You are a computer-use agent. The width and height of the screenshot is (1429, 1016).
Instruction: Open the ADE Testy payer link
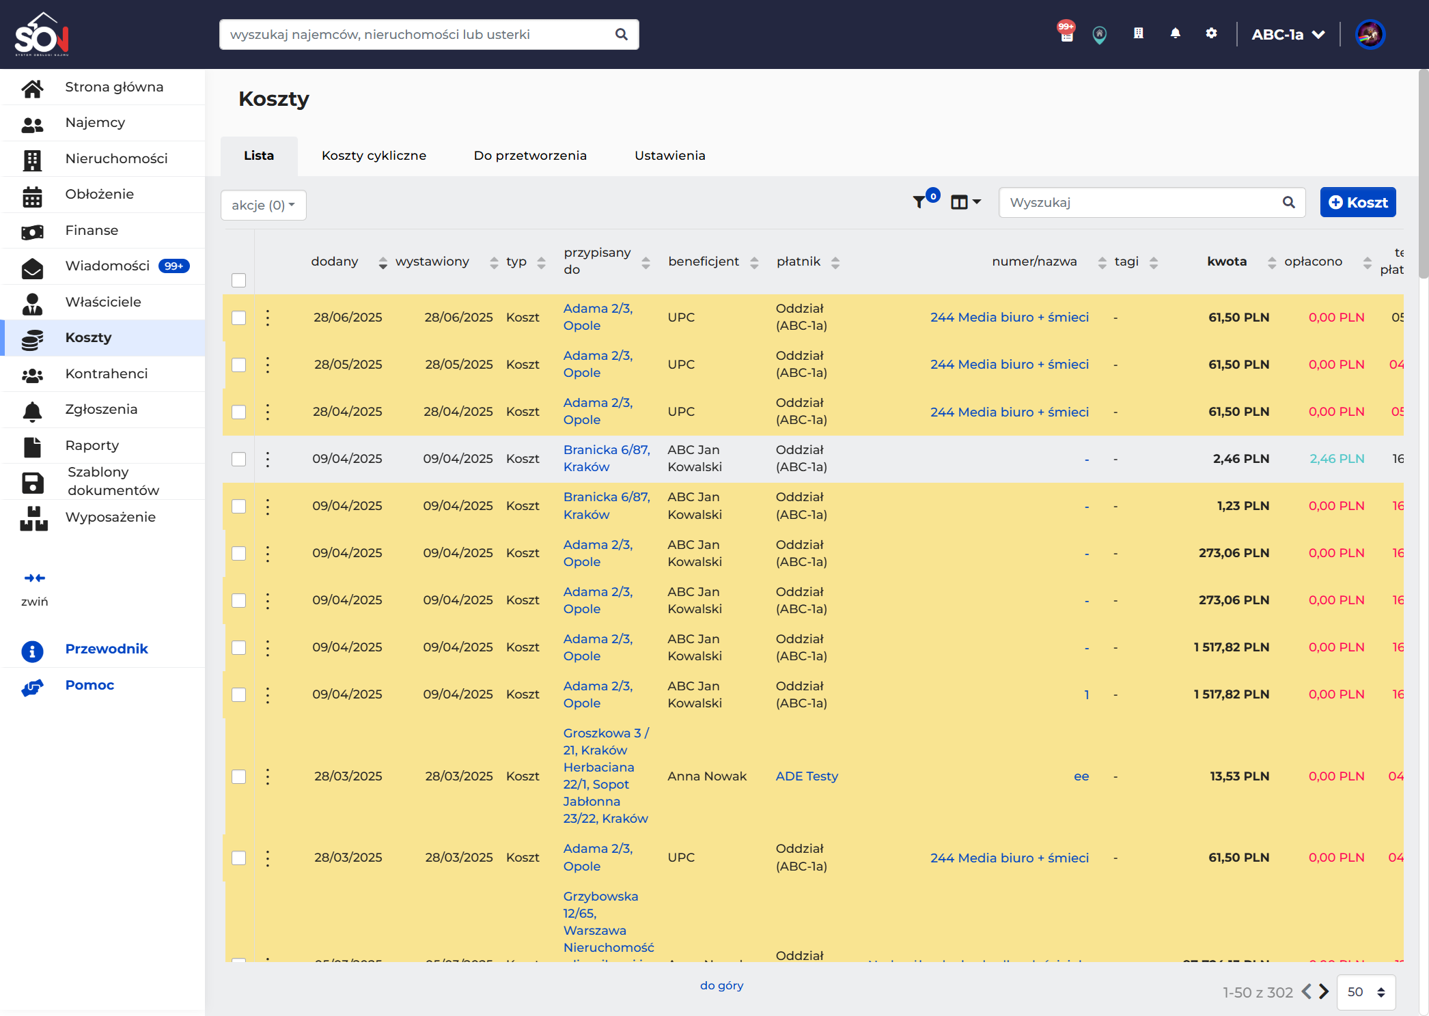[807, 776]
